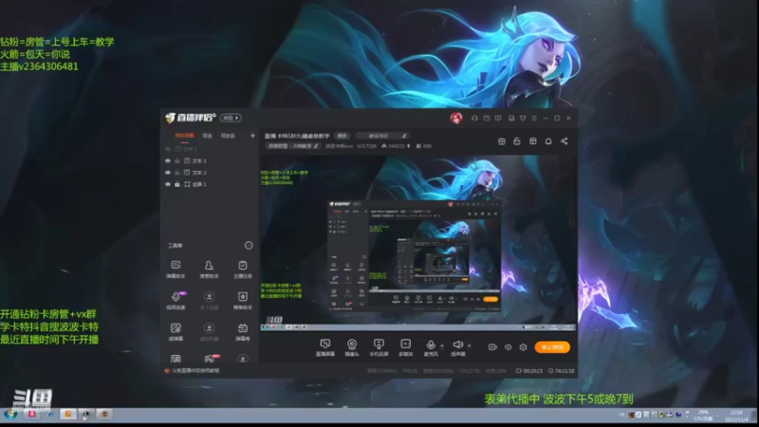Add a 手机投屏 phone casting source
Screen dimensions: 759x427
tap(379, 347)
